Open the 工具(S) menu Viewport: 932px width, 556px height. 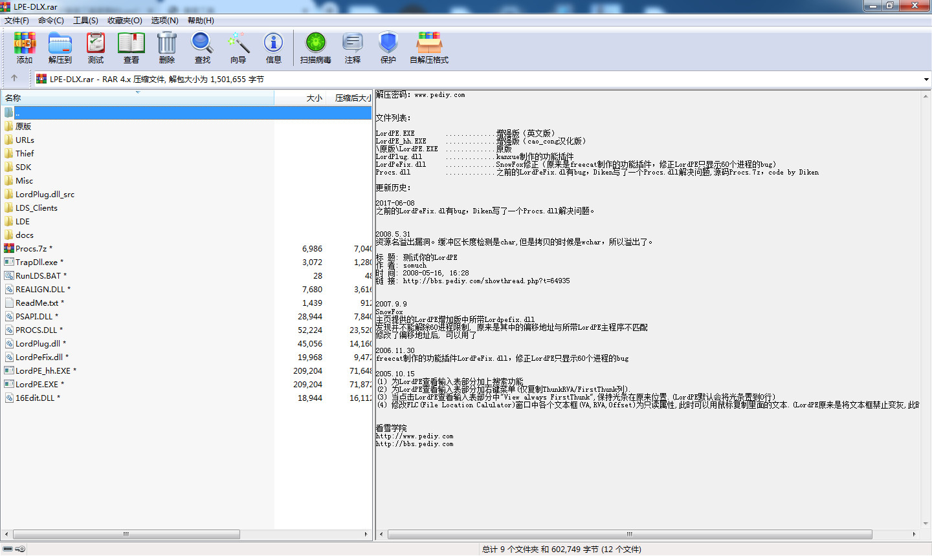pyautogui.click(x=85, y=21)
